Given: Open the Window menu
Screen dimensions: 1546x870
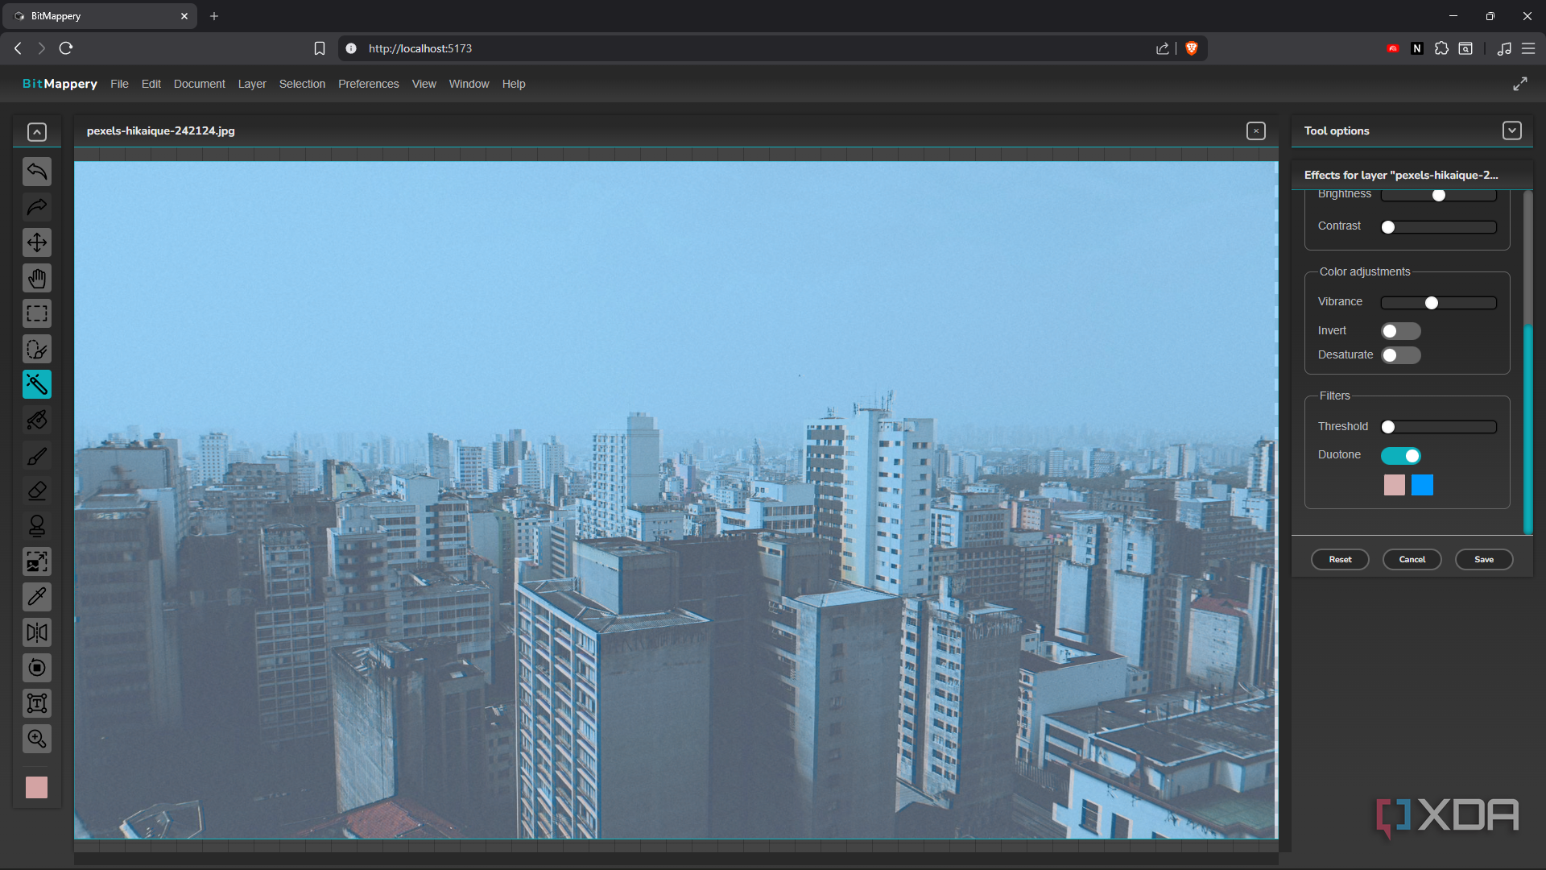Looking at the screenshot, I should [x=469, y=84].
